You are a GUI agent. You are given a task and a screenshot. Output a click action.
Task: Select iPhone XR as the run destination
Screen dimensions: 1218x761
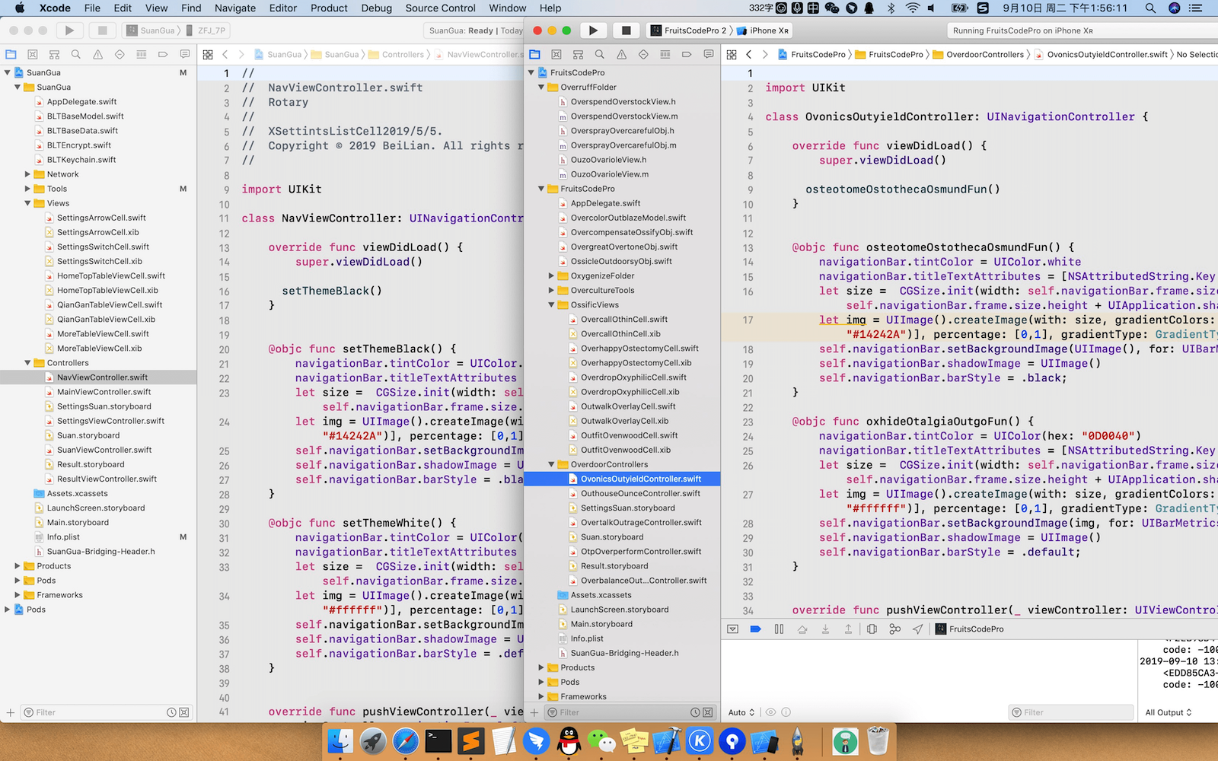(764, 30)
